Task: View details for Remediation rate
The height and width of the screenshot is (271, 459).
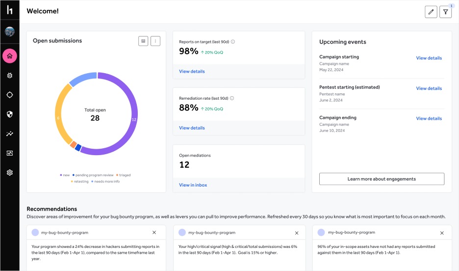Action: (192, 128)
